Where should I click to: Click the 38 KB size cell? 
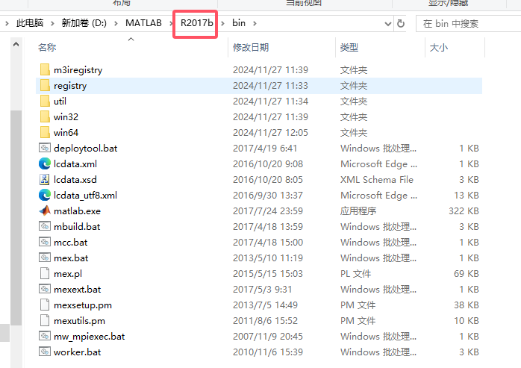(467, 305)
